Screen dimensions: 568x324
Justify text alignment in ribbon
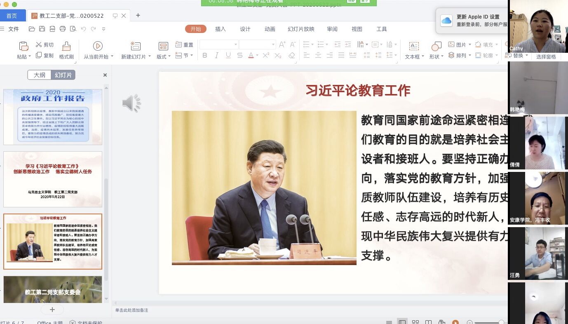(x=341, y=55)
